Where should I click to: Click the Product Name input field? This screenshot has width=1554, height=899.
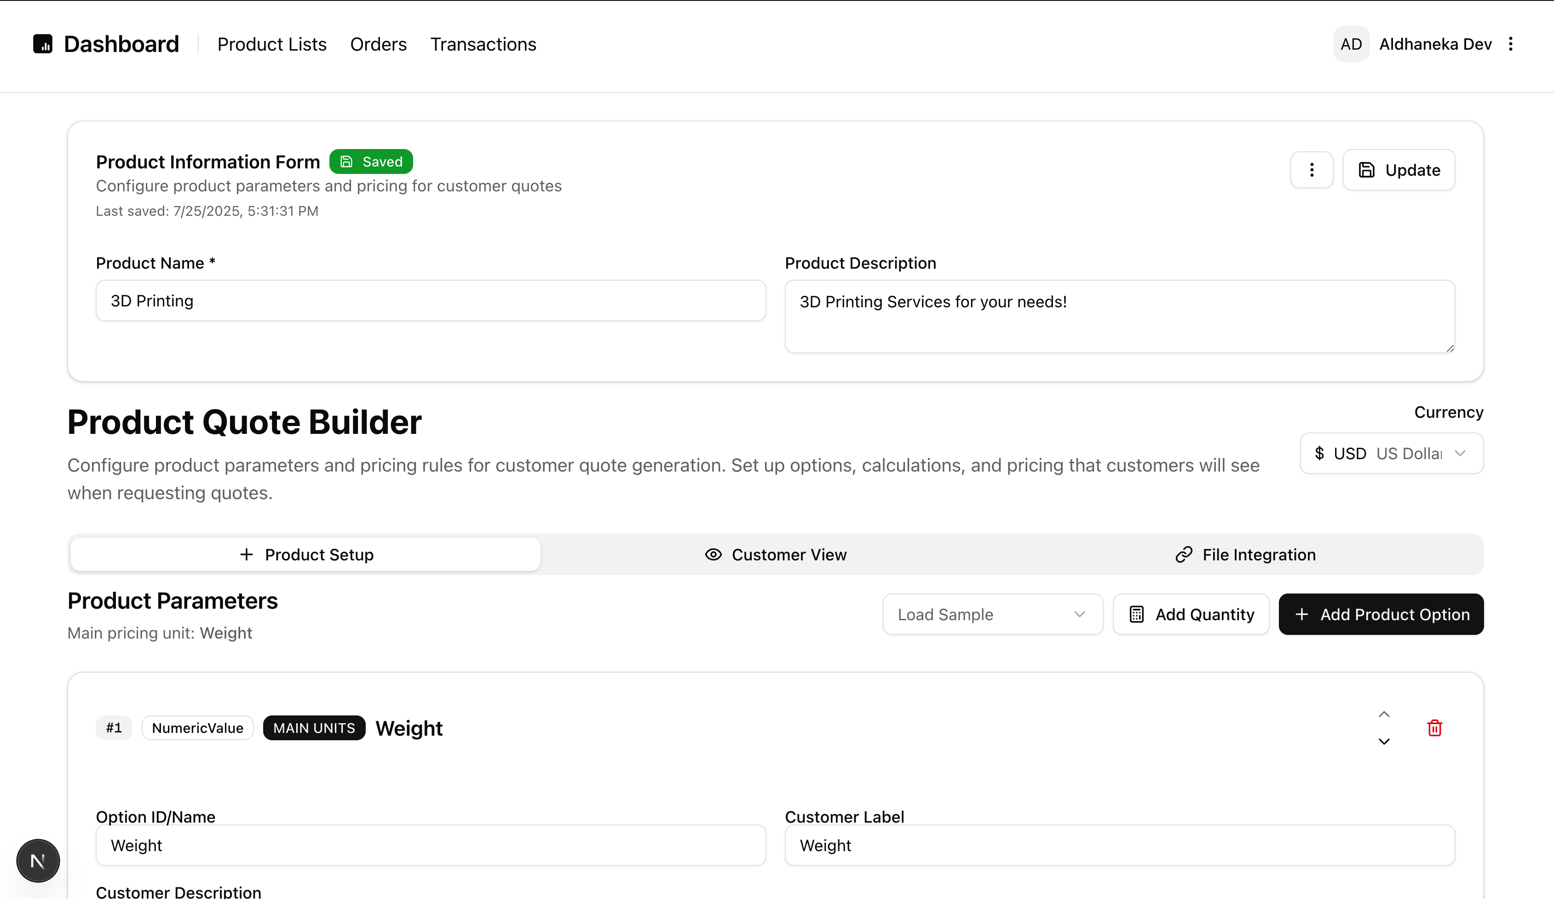click(431, 301)
